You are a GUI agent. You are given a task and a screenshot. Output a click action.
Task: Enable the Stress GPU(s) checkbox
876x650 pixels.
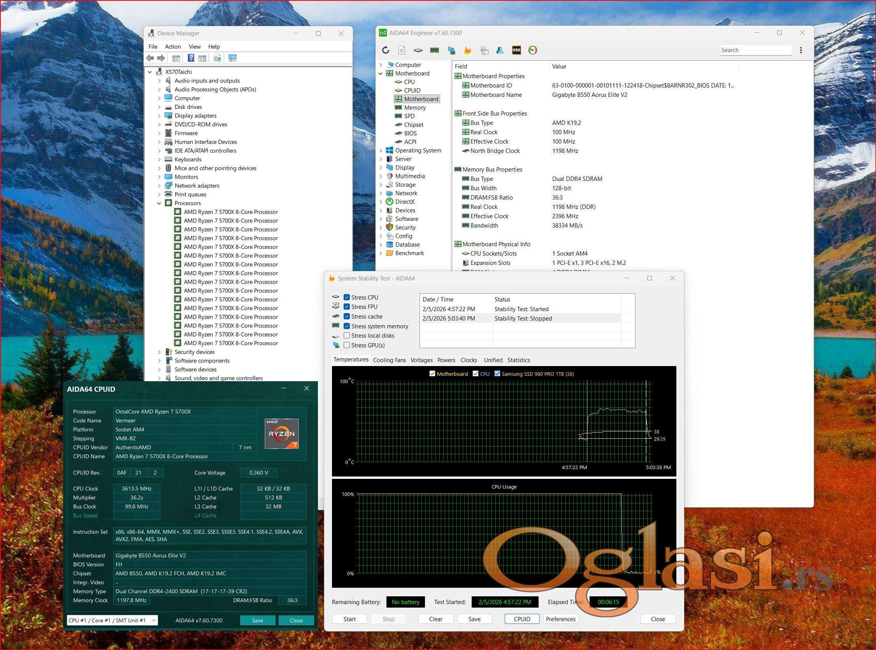pyautogui.click(x=347, y=345)
